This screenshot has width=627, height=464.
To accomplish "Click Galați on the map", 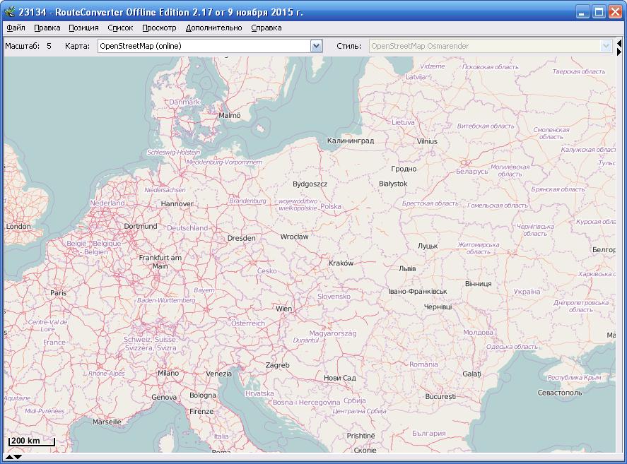I will pos(471,374).
